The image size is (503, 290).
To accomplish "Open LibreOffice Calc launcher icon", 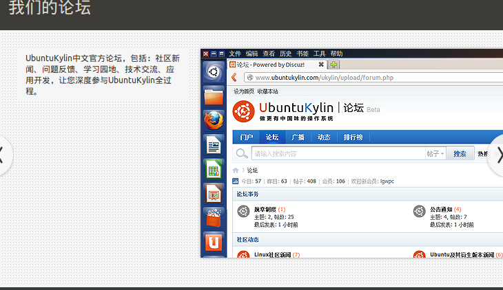I will [x=214, y=169].
